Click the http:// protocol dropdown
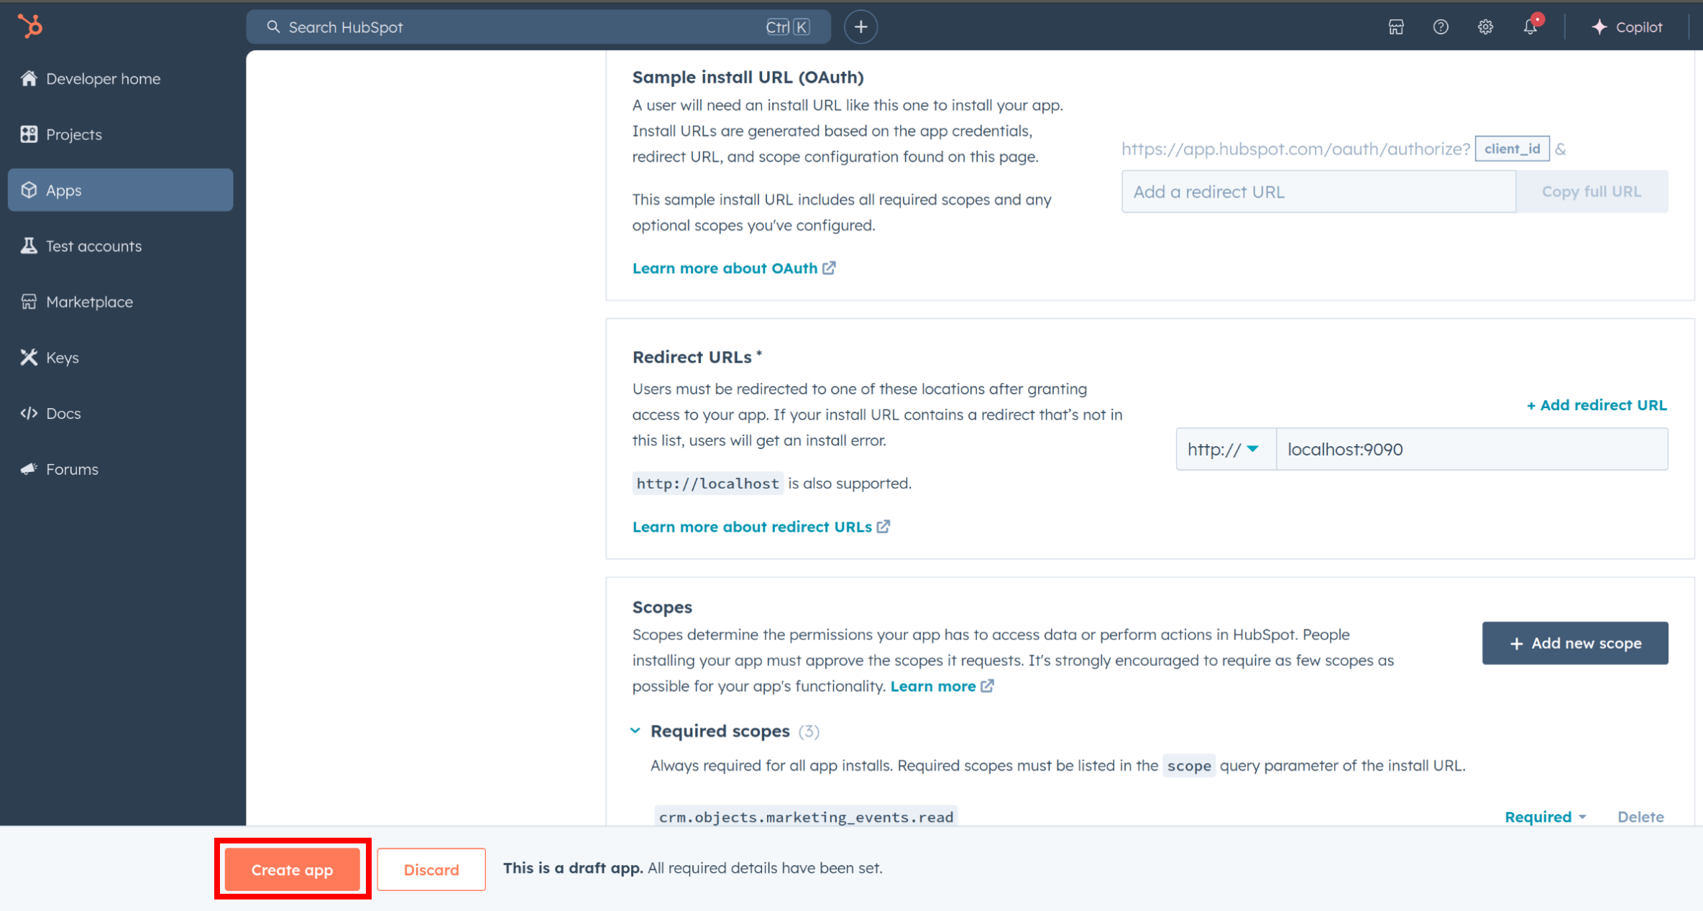The width and height of the screenshot is (1703, 911). (1224, 449)
